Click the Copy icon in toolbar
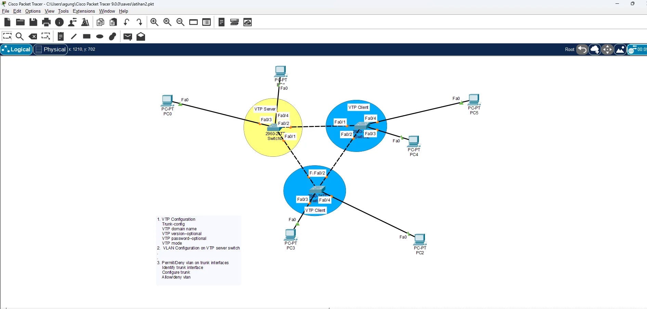Viewport: 647px width, 309px height. click(100, 22)
